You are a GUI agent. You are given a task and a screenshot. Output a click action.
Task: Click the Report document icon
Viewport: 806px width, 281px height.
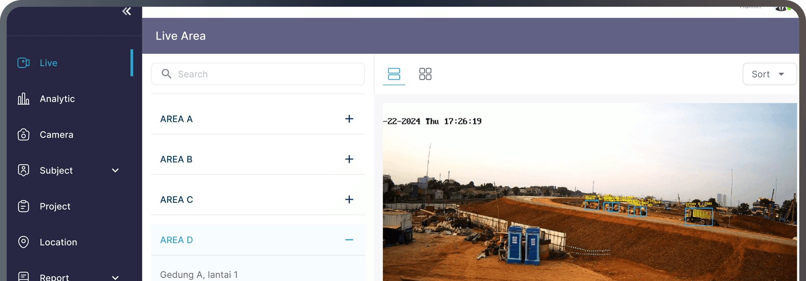pyautogui.click(x=24, y=276)
